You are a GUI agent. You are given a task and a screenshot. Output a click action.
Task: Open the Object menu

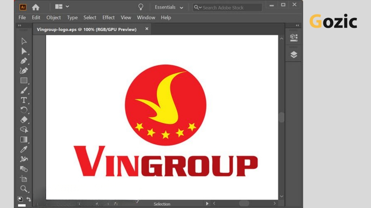[54, 18]
